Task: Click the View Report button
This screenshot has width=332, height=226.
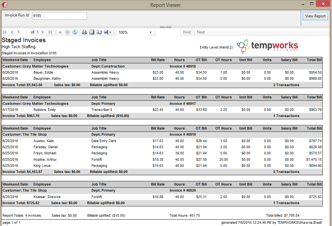Action: coord(315,16)
